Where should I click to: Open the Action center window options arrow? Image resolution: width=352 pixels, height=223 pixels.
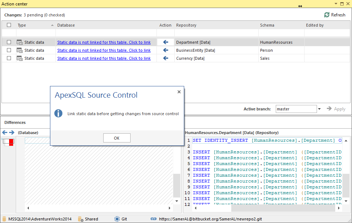pos(336,4)
